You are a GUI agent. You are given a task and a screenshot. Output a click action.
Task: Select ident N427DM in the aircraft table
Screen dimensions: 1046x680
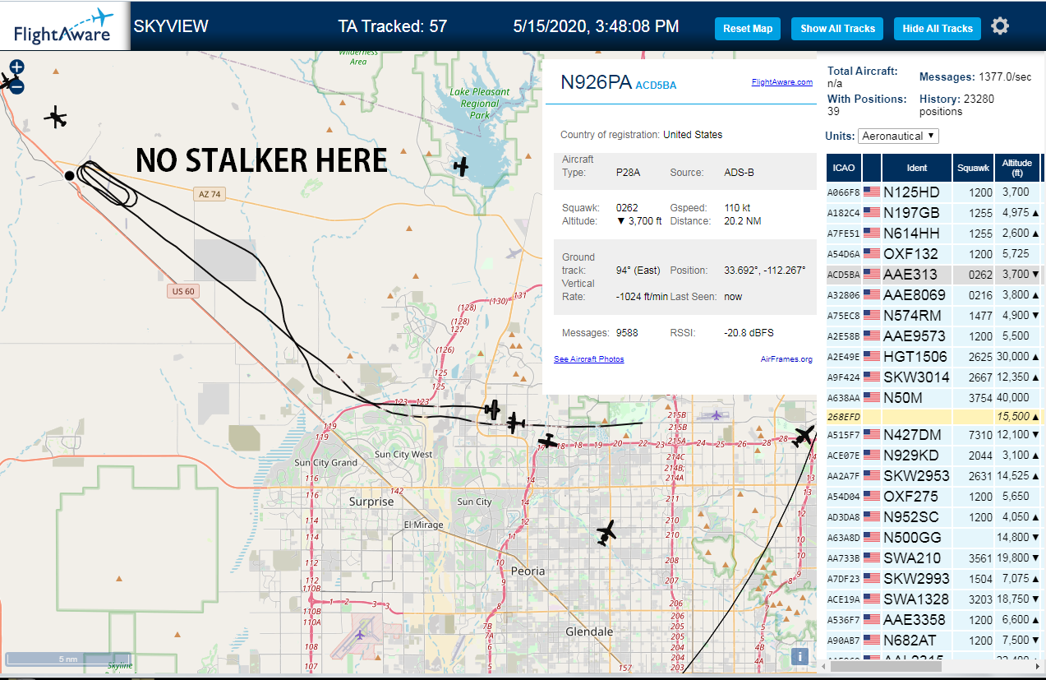(x=912, y=435)
